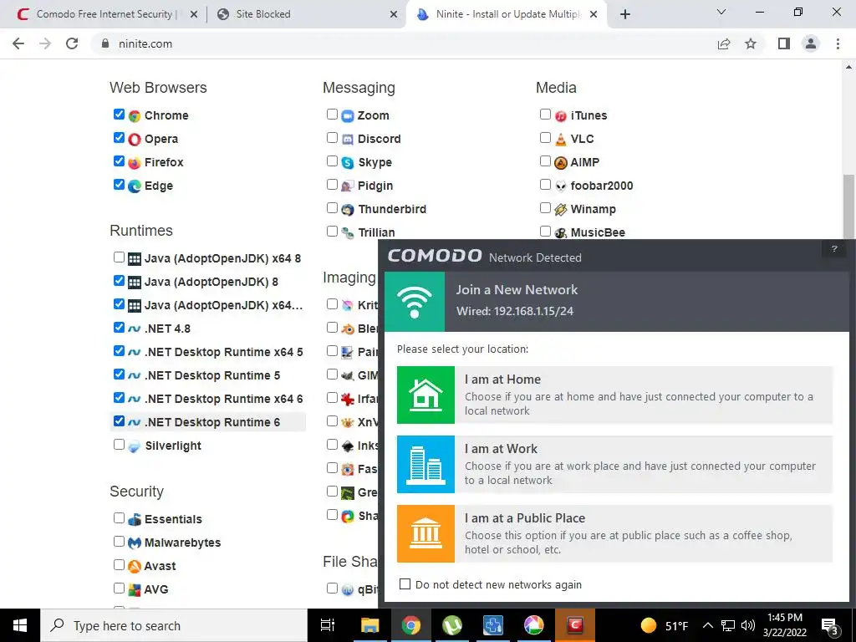The height and width of the screenshot is (642, 856).
Task: Go back to previous page
Action: (x=18, y=43)
